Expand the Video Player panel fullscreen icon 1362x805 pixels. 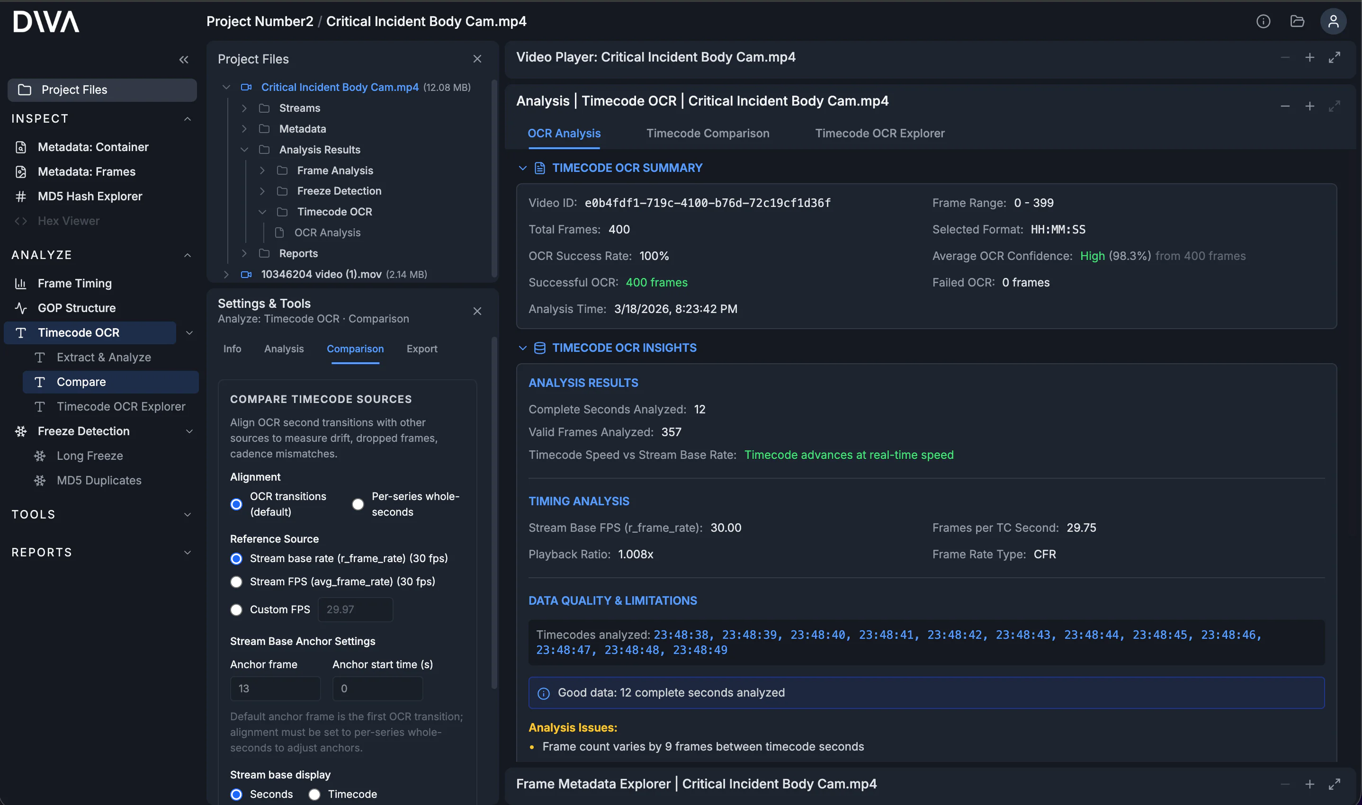pos(1334,57)
